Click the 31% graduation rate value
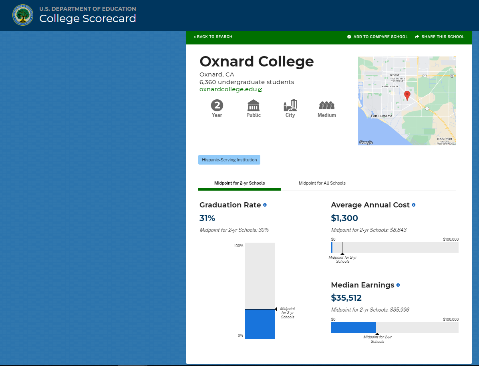Screen dimensions: 479x366 coord(207,218)
